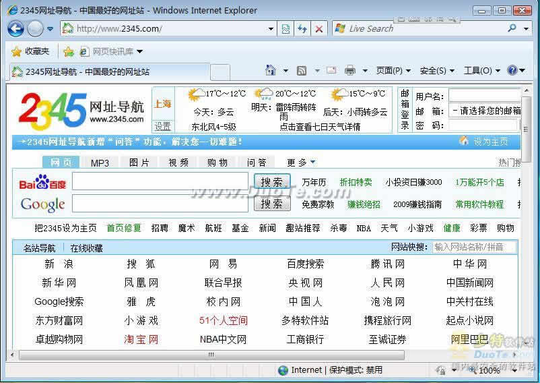
Task: Click the 密码 password field
Action: tap(484, 125)
